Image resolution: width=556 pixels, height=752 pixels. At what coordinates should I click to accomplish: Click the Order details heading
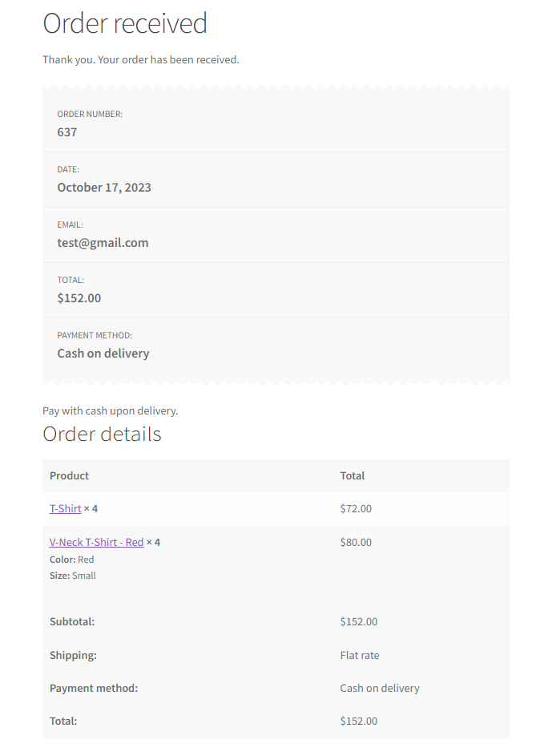tap(102, 434)
